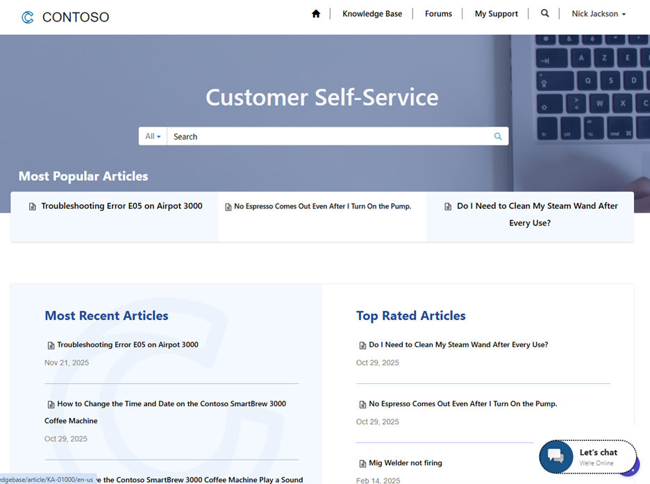The image size is (650, 484).
Task: Go to the Home icon in navbar
Action: click(x=316, y=14)
